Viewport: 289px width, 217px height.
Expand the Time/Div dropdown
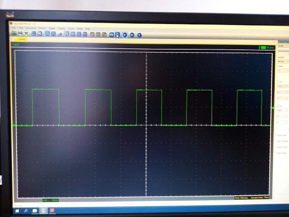pyautogui.click(x=283, y=61)
